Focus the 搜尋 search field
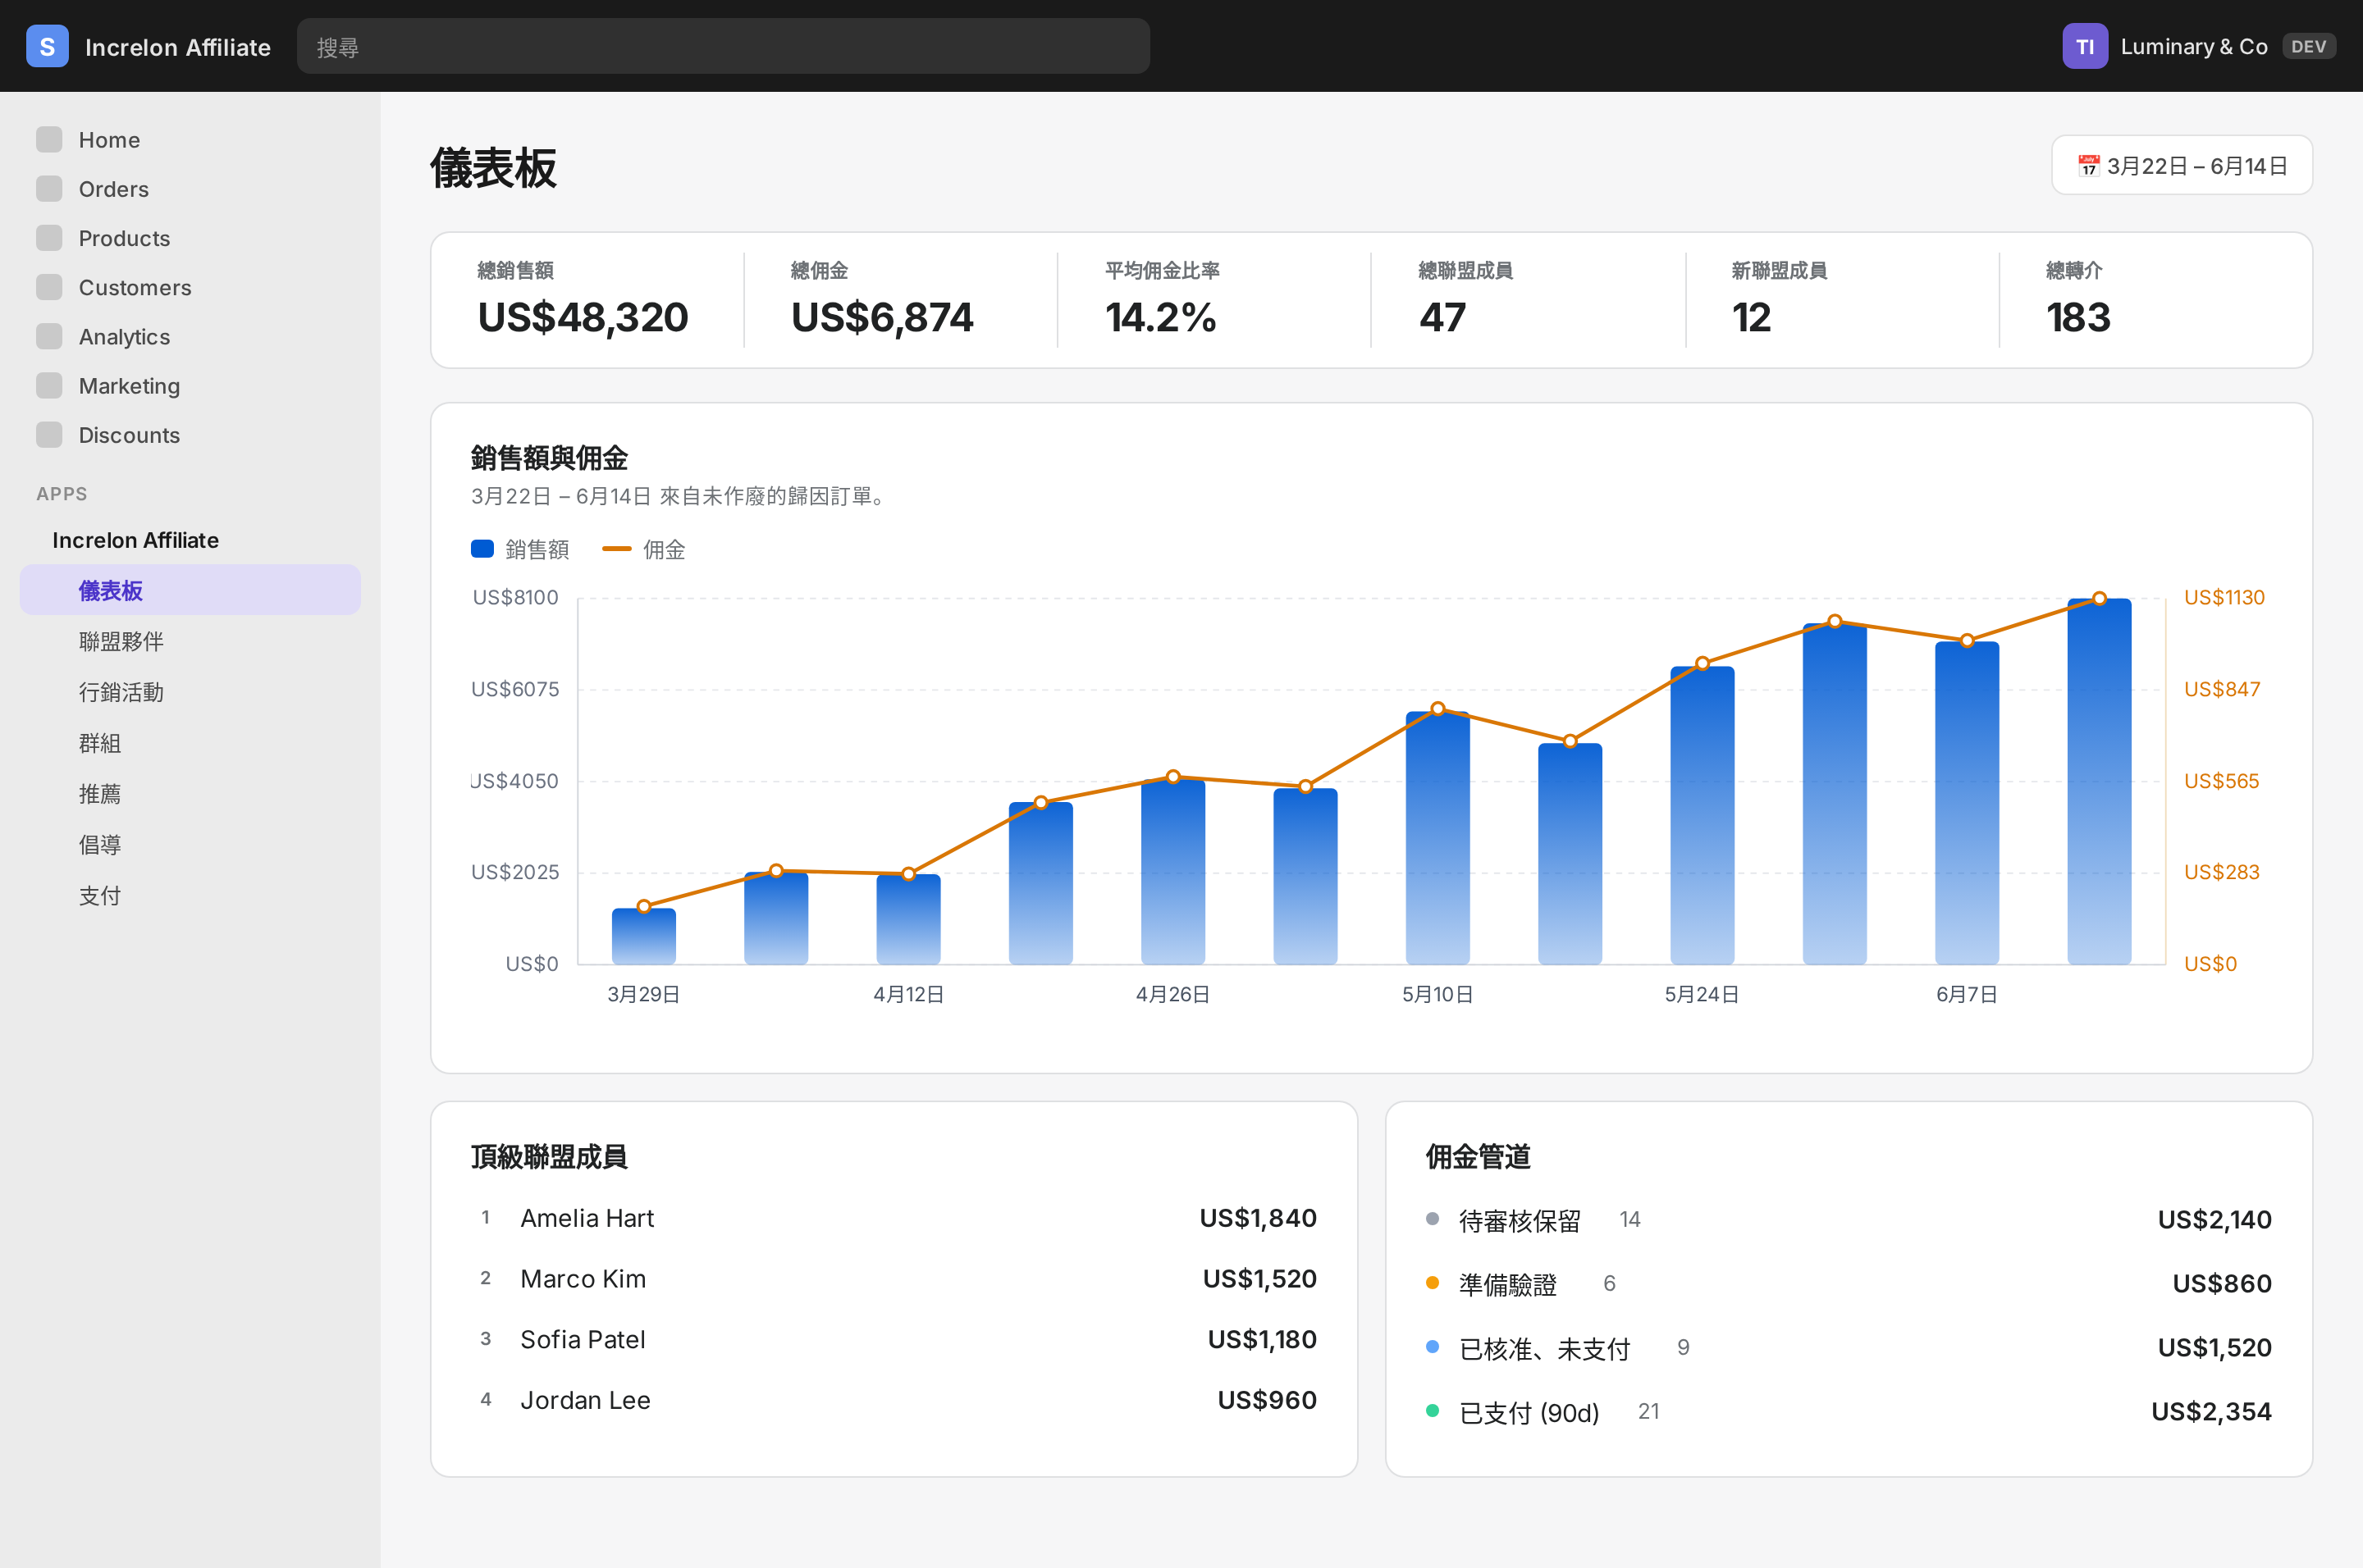The height and width of the screenshot is (1568, 2363). point(724,46)
